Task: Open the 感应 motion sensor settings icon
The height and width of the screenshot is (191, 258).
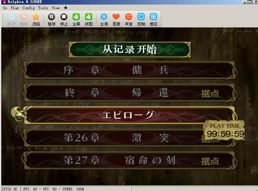Action: pos(153,19)
